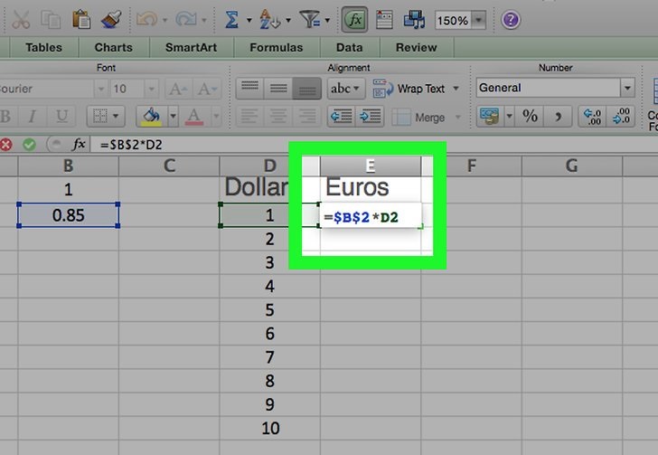658x455 pixels.
Task: Switch to the Formulas tab
Action: (x=277, y=47)
